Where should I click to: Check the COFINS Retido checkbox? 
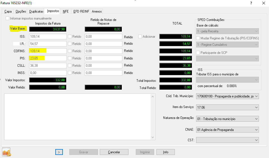pyautogui.click(x=70, y=51)
